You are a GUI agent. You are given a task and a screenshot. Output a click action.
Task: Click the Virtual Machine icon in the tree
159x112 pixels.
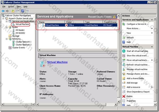[13, 24]
